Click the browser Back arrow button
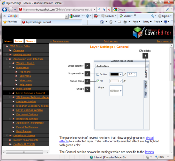175x161 pixels. 5,9
